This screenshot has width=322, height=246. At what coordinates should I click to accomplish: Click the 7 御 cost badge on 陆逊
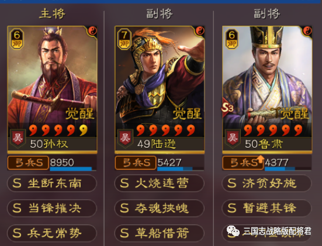124,39
